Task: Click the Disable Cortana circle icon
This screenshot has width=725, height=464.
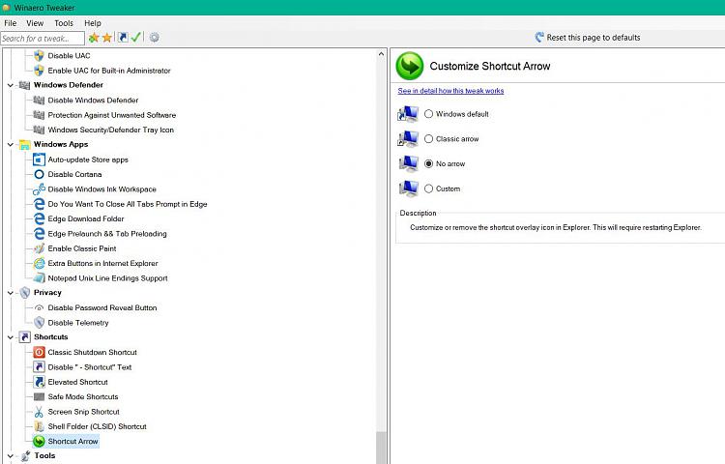Action: [39, 174]
